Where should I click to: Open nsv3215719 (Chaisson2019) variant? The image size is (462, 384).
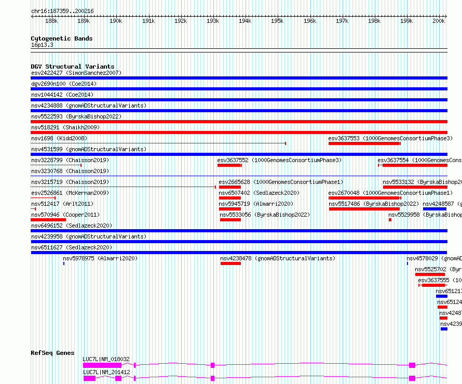(x=70, y=182)
